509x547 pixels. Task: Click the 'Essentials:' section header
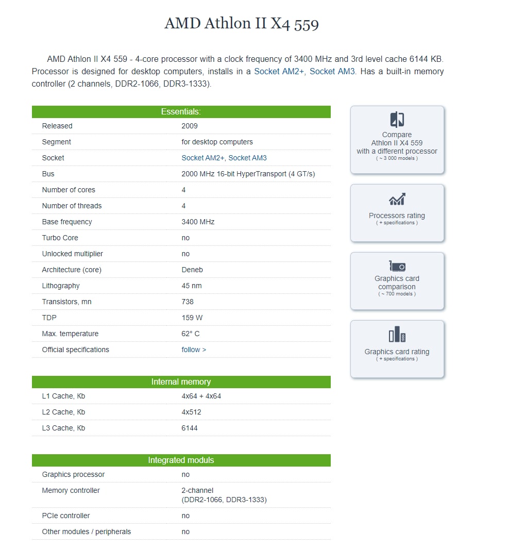181,112
